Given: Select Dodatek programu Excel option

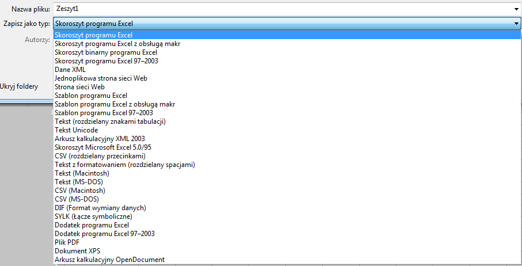Looking at the screenshot, I should pos(287,225).
